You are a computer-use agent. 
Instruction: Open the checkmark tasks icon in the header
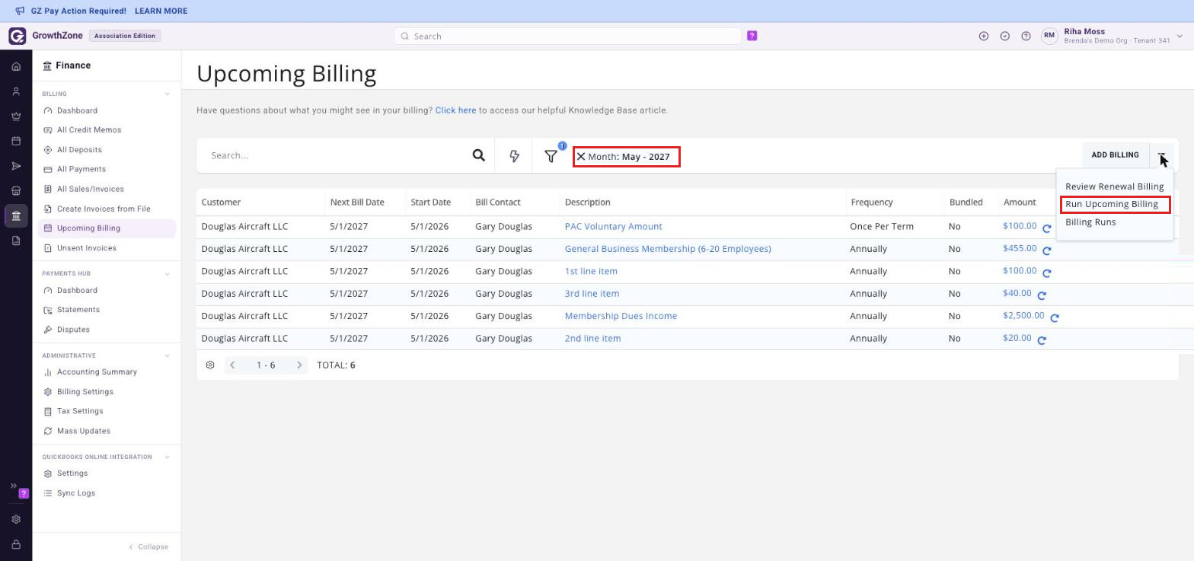coord(1005,36)
